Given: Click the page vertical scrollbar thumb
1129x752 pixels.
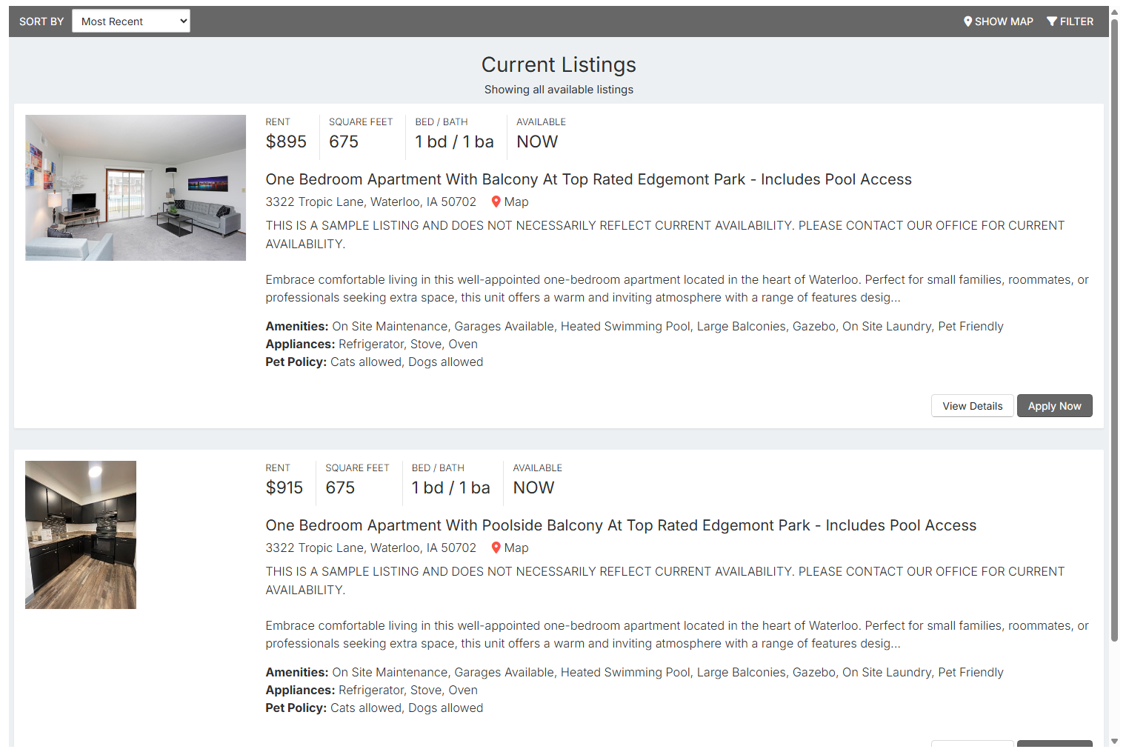Looking at the screenshot, I should [1114, 326].
